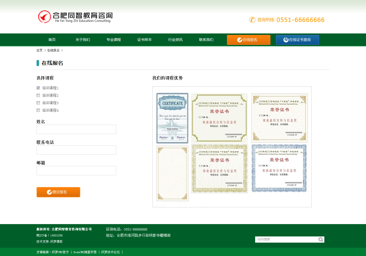Image resolution: width=366 pixels, height=256 pixels.
Task: Enable the 培训课程2 checkbox
Action: (38, 95)
